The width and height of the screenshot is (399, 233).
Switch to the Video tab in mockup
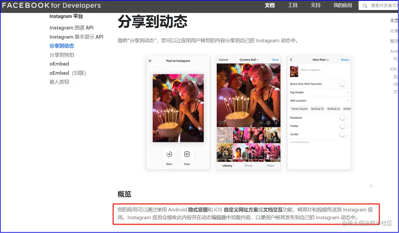click(270, 165)
